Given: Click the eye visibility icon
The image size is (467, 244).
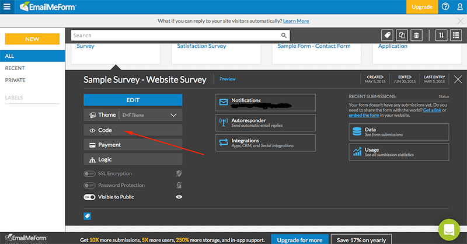Looking at the screenshot, I should 179,197.
